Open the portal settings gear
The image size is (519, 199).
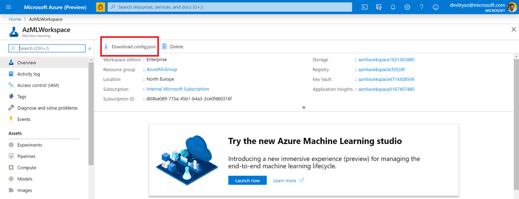click(x=407, y=7)
